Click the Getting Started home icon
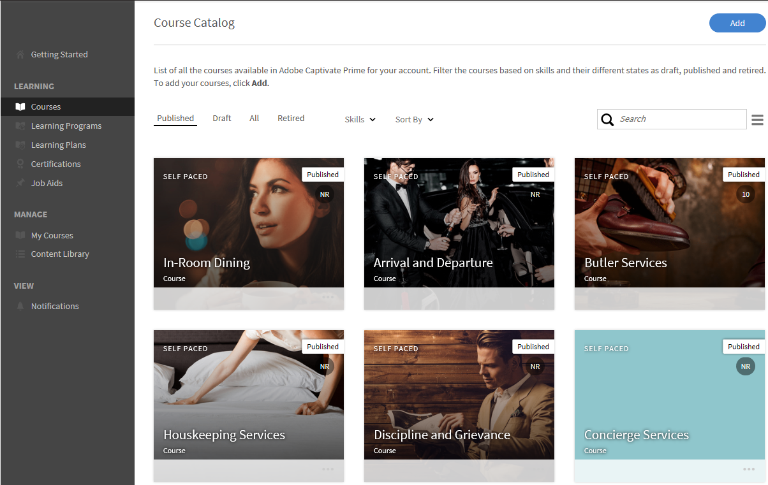768x485 pixels. point(20,54)
